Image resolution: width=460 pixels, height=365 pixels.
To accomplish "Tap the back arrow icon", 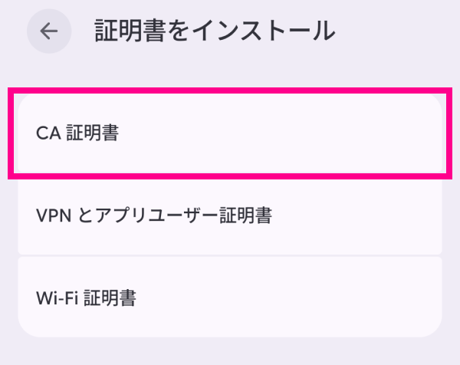I will (x=49, y=31).
